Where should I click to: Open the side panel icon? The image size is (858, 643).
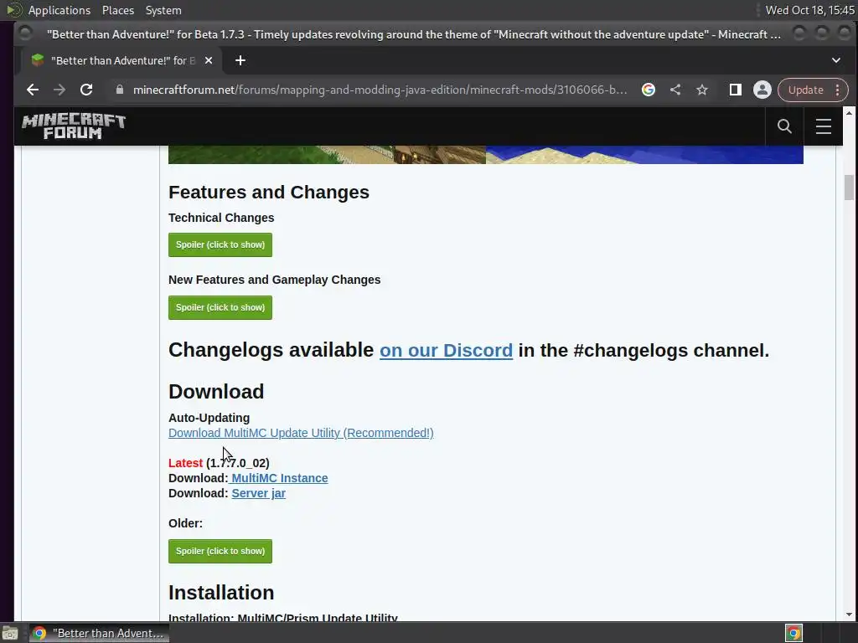click(736, 90)
